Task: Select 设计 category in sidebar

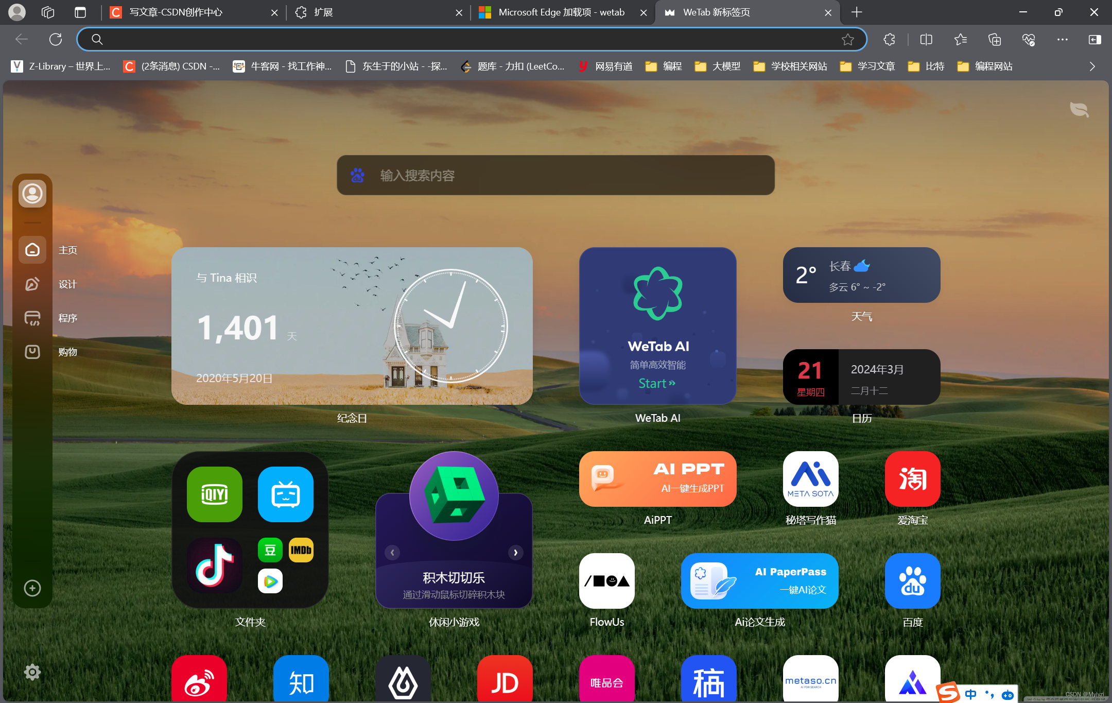Action: pyautogui.click(x=32, y=284)
